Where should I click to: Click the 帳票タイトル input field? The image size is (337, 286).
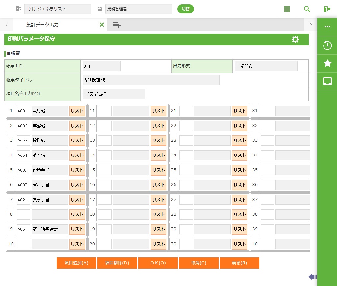coord(151,80)
